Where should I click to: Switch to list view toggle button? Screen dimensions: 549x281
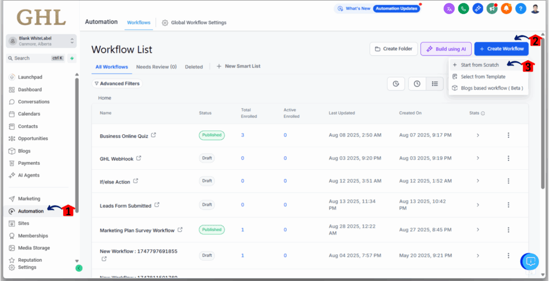434,84
